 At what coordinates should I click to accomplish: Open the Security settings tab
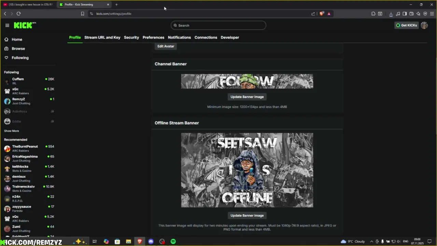point(131,38)
